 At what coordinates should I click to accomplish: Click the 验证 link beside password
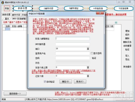[x=94, y=58]
